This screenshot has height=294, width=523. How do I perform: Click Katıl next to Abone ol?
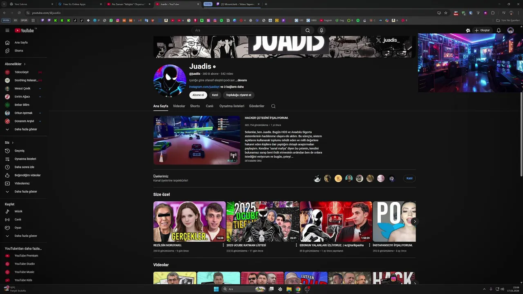pos(215,95)
